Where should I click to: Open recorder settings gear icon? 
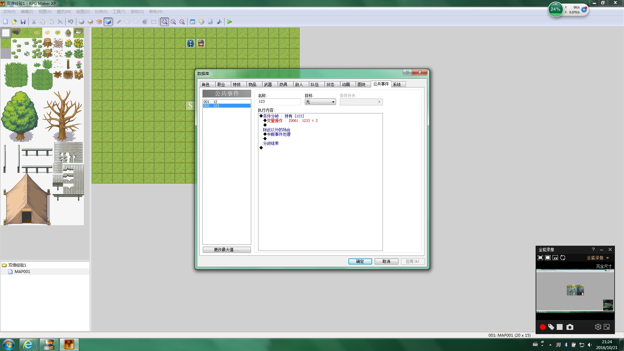598,327
